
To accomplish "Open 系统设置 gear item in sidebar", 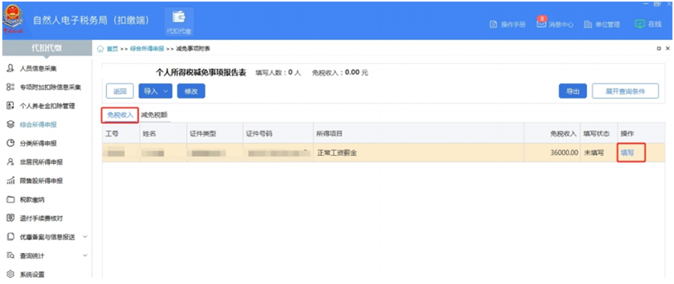I will [32, 274].
